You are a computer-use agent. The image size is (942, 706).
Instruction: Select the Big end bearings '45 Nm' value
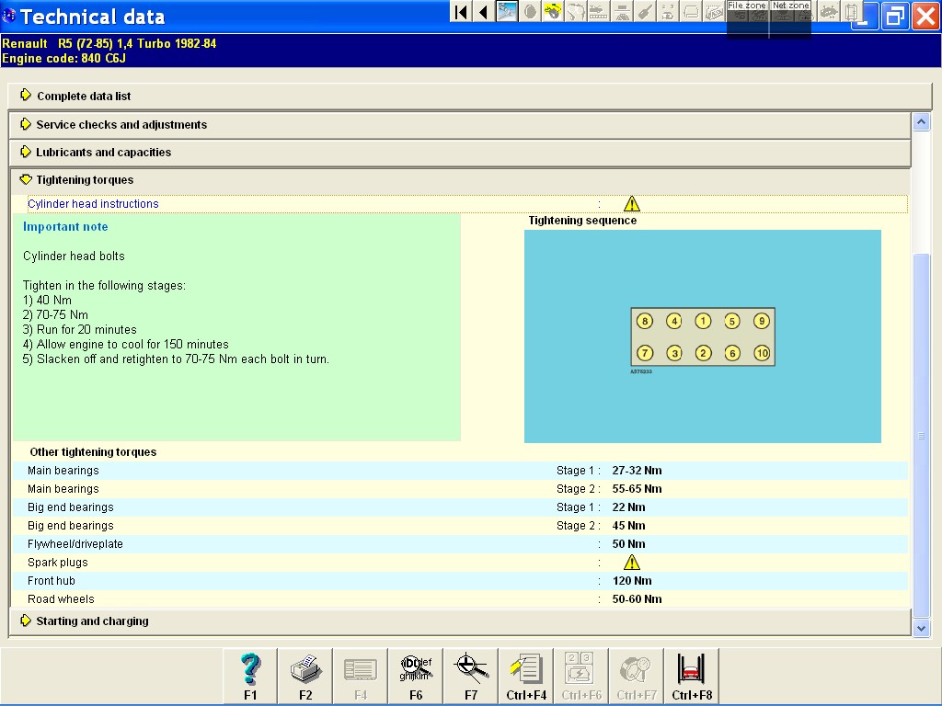[x=628, y=526]
